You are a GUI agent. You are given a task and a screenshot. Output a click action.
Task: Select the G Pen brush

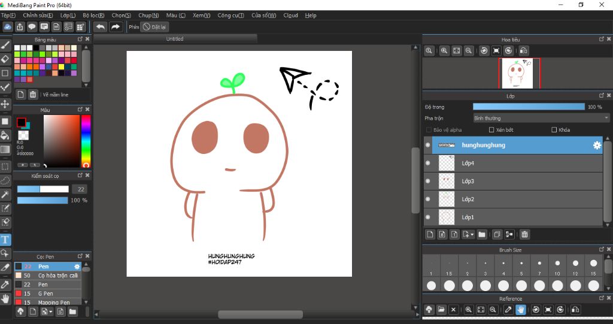(x=48, y=293)
